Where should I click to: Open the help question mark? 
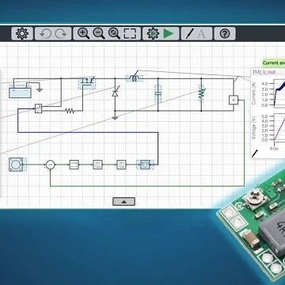pyautogui.click(x=225, y=34)
